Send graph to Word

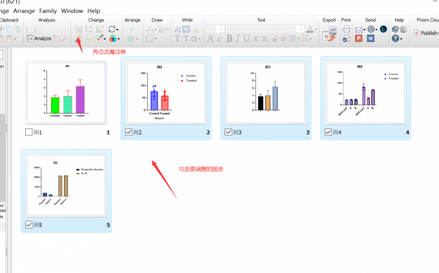pyautogui.click(x=371, y=39)
